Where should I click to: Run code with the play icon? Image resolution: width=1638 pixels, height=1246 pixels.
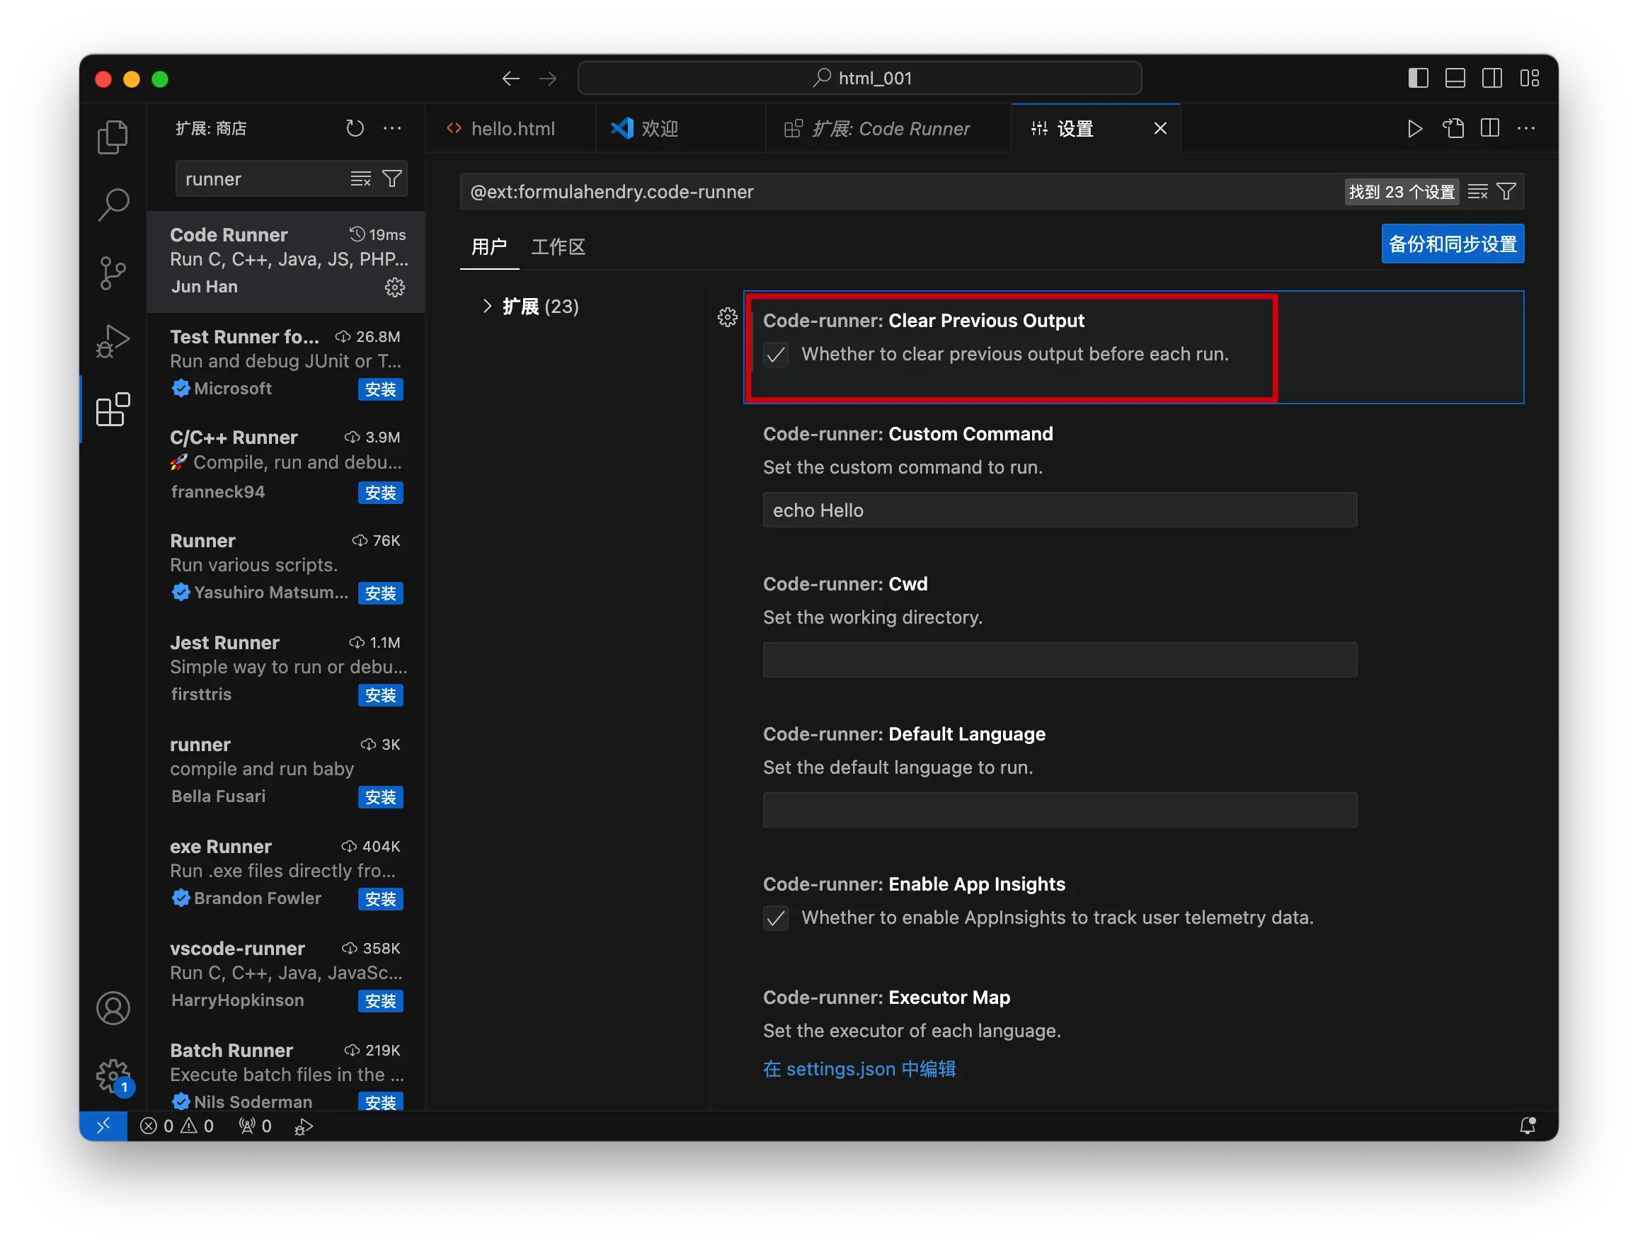[x=1414, y=128]
